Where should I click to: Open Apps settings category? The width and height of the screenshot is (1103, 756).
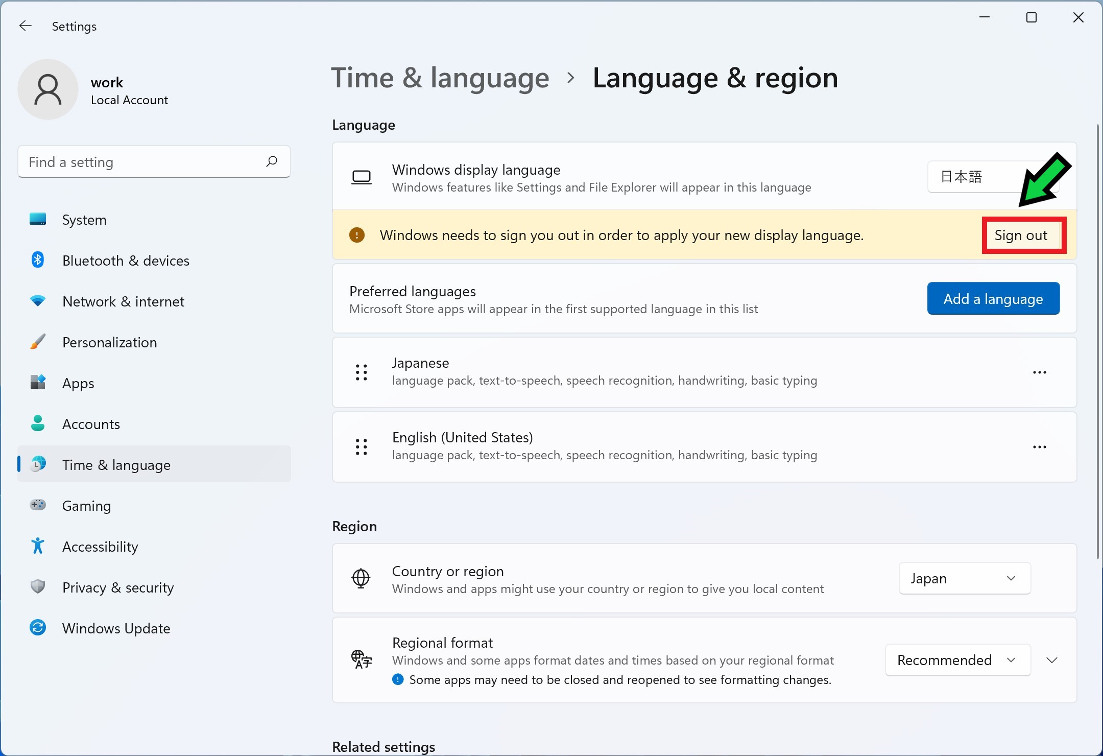[154, 383]
